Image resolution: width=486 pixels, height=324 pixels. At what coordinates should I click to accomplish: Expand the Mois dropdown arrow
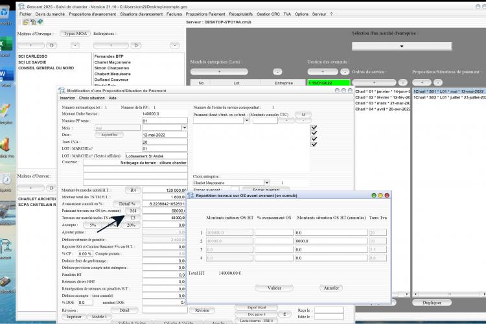(185, 128)
